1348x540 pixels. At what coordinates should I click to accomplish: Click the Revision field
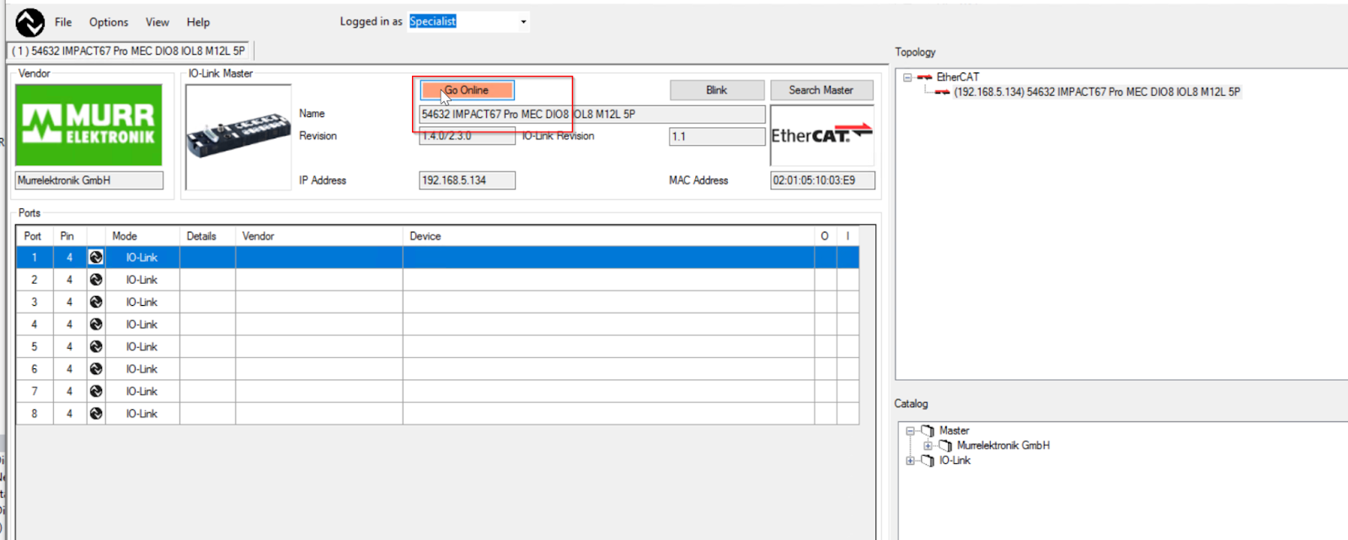point(468,136)
